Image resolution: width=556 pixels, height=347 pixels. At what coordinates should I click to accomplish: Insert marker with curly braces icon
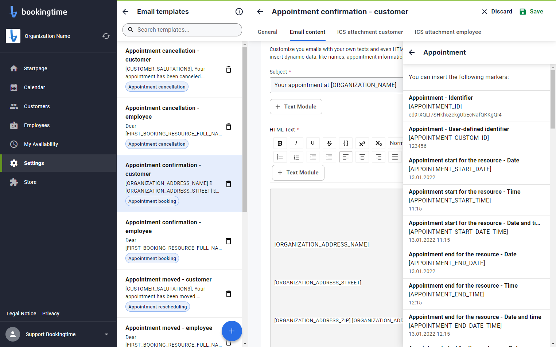(x=346, y=143)
